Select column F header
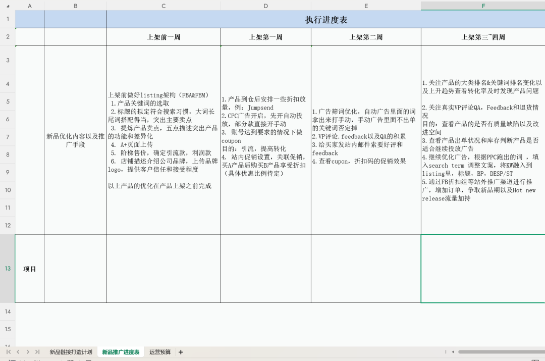Viewport: 545px width, 361px height. (483, 6)
